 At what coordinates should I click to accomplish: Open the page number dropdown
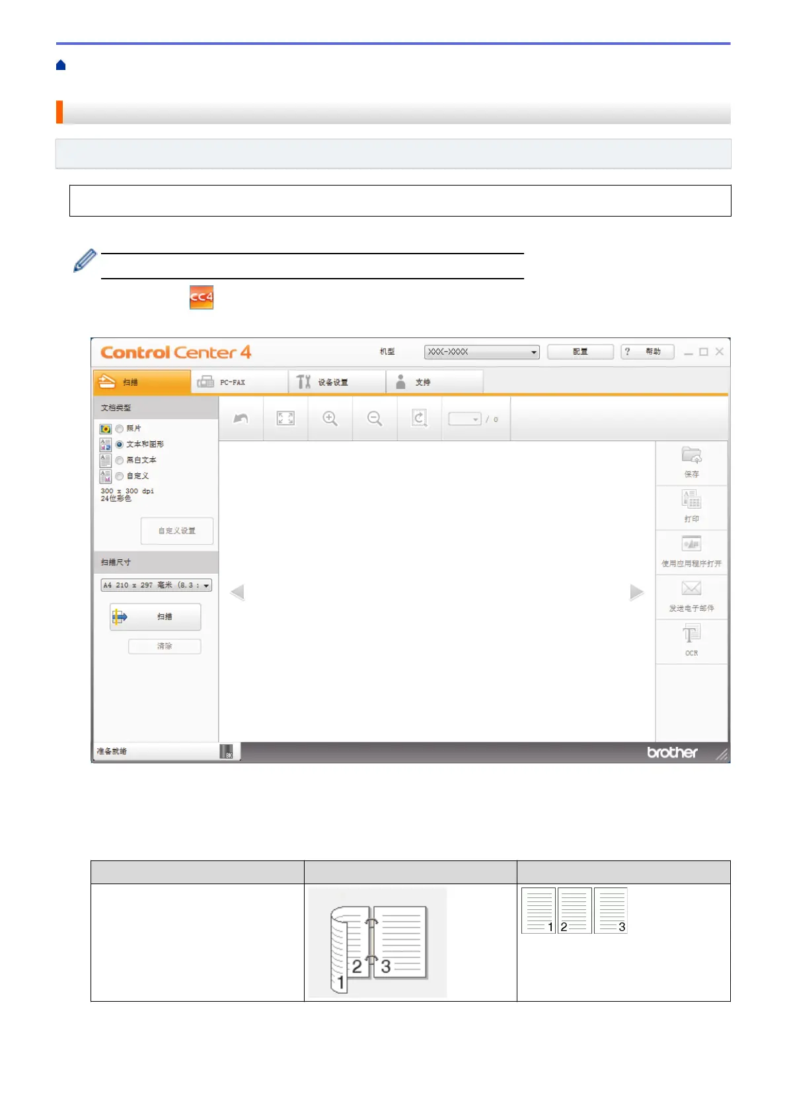tap(465, 419)
